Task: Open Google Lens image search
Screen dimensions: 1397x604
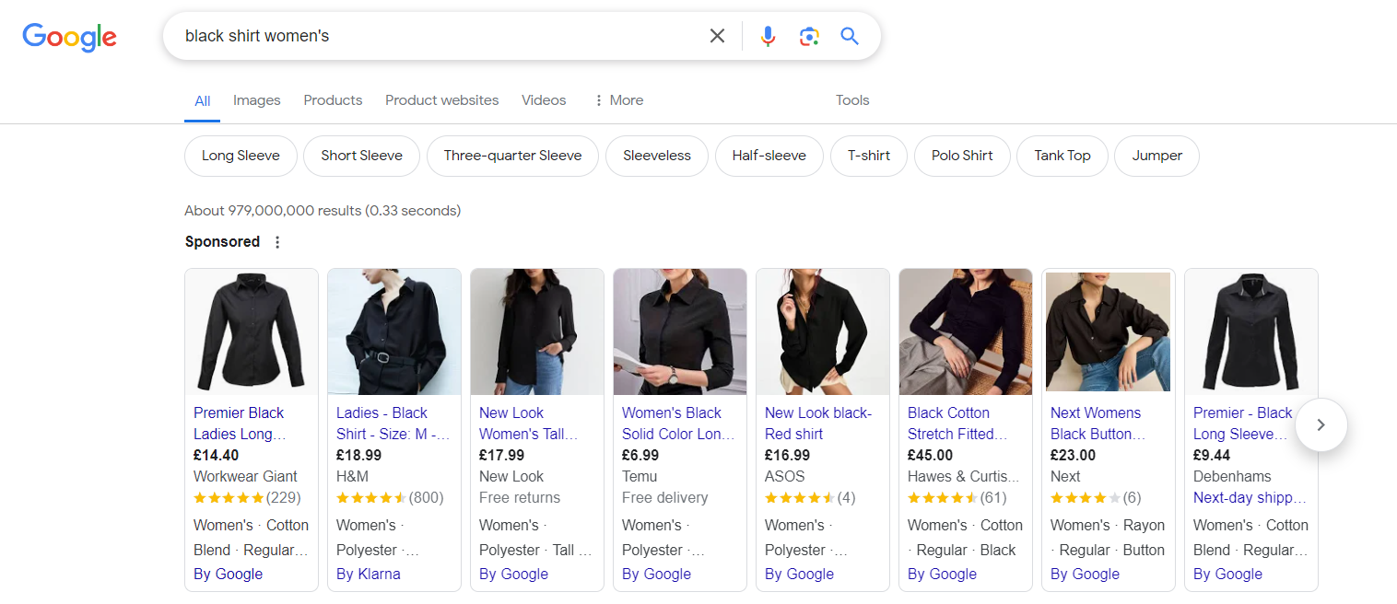Action: coord(809,35)
